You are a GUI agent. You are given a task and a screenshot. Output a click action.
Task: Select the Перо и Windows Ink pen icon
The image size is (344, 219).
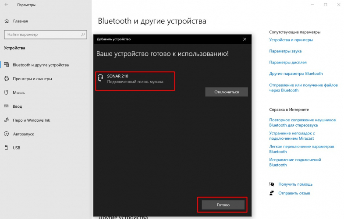(x=7, y=120)
